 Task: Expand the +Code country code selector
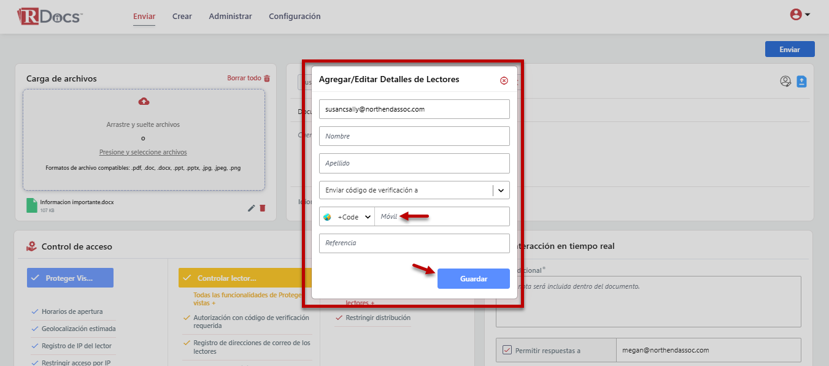(347, 216)
